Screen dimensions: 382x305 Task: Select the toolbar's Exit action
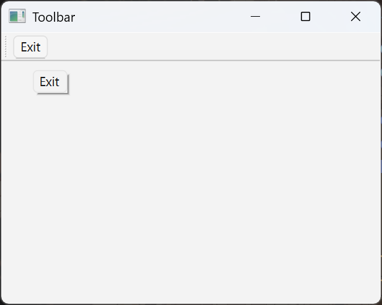(x=30, y=47)
